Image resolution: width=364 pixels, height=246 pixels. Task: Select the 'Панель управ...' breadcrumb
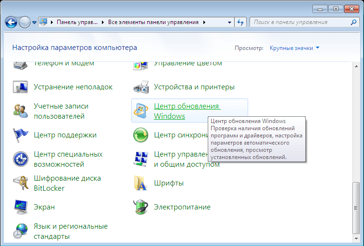click(x=77, y=22)
